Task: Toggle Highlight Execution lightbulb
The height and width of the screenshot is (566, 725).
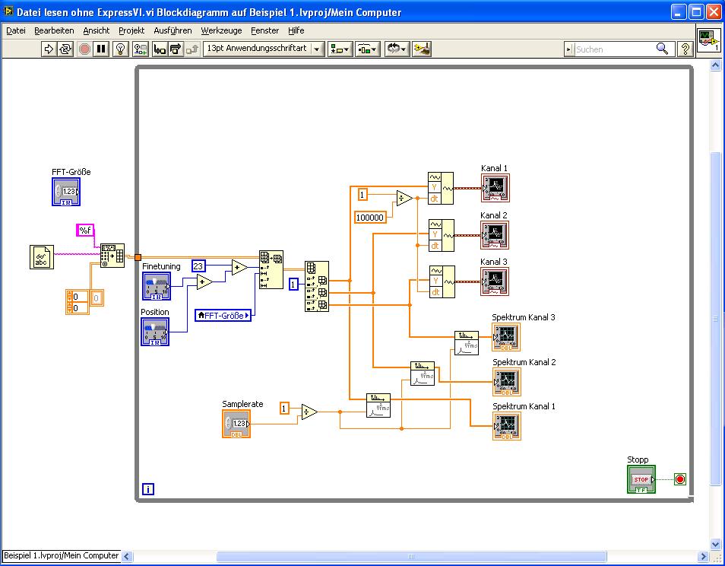Action: click(x=121, y=49)
